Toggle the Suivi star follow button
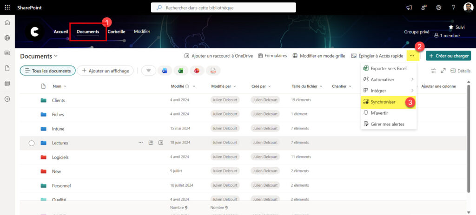476x215 pixels. click(x=456, y=27)
